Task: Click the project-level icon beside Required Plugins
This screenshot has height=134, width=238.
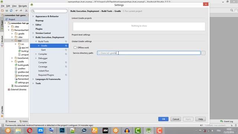Action: [66, 75]
